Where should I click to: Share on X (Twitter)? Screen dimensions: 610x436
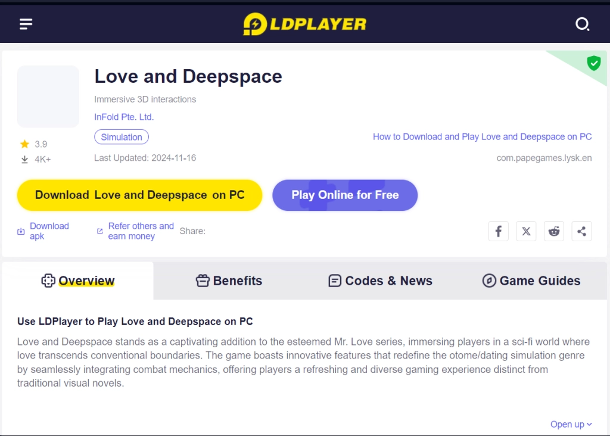point(526,232)
